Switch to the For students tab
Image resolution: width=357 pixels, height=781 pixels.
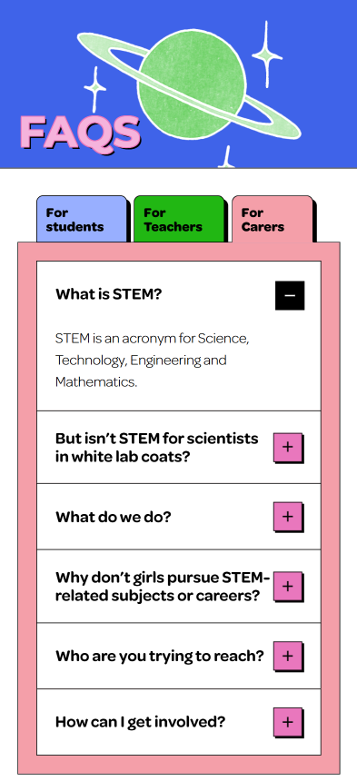82,219
